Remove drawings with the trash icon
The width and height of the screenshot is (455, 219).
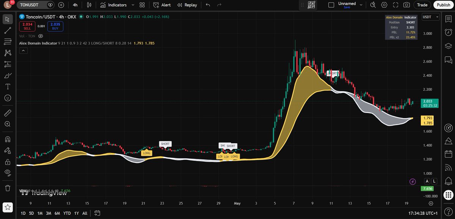click(8, 188)
